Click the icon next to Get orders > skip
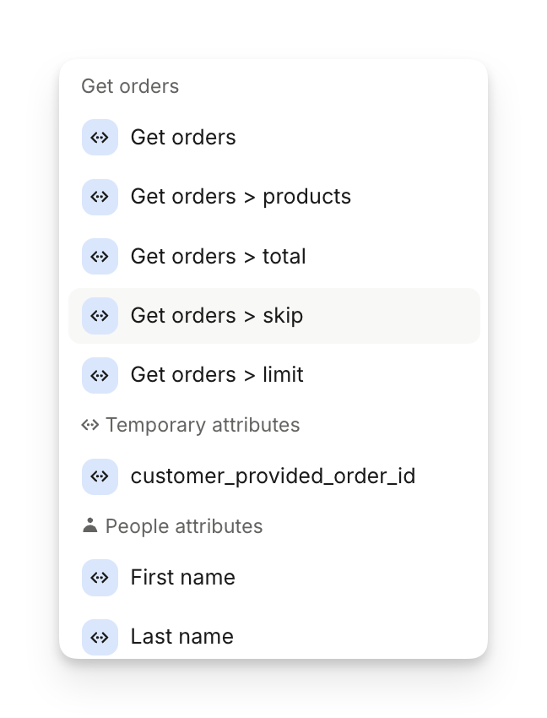Screen dimensions: 547x718 click(100, 316)
